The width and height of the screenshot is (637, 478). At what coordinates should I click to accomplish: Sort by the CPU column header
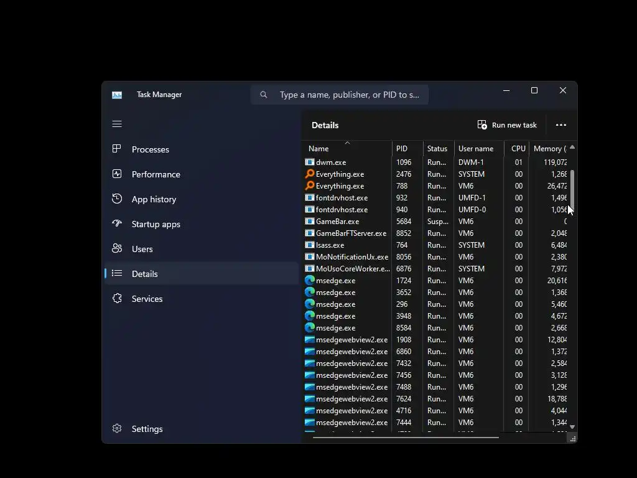tap(516, 148)
